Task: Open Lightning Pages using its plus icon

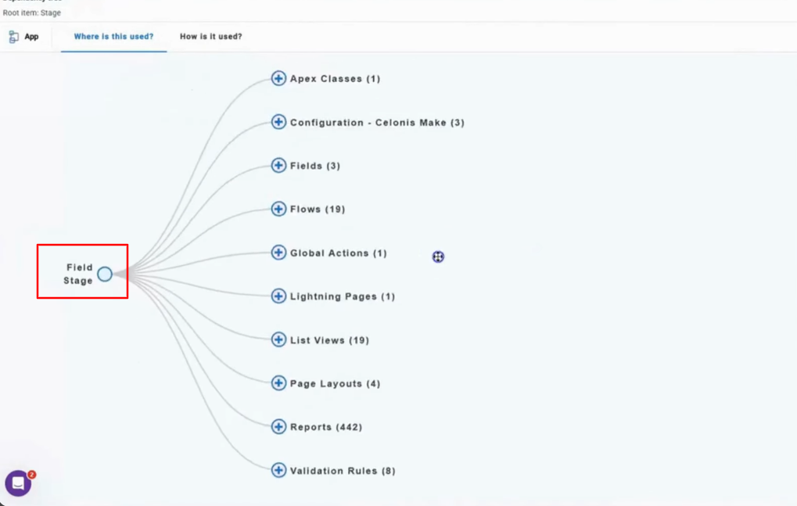Action: (278, 296)
